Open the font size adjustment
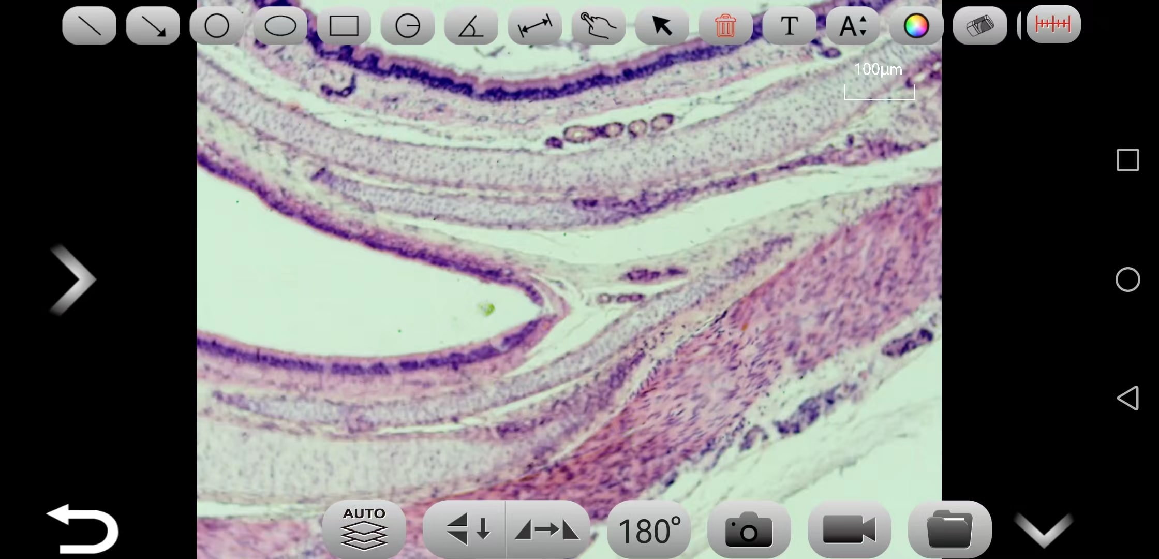Image resolution: width=1159 pixels, height=559 pixels. [x=853, y=25]
